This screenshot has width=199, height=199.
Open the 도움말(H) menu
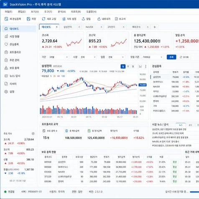pyautogui.click(x=91, y=12)
